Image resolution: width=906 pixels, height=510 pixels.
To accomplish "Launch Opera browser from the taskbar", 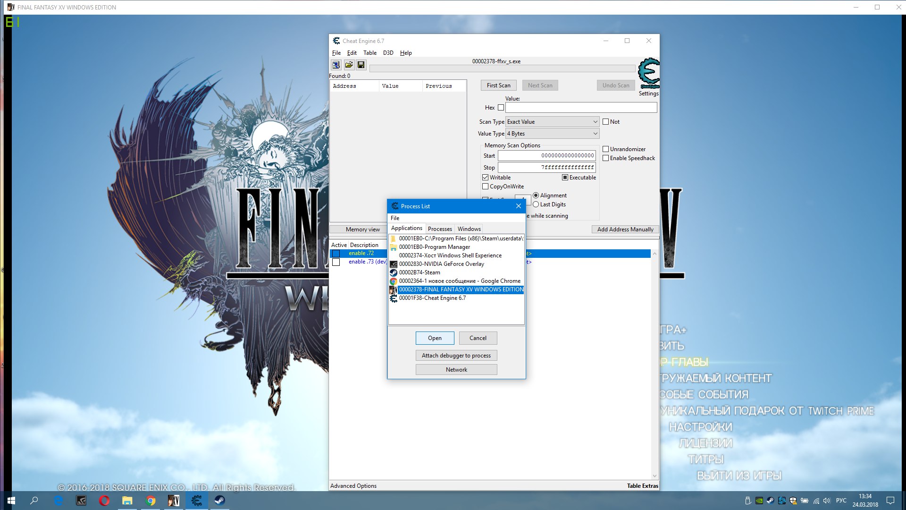I will (104, 501).
